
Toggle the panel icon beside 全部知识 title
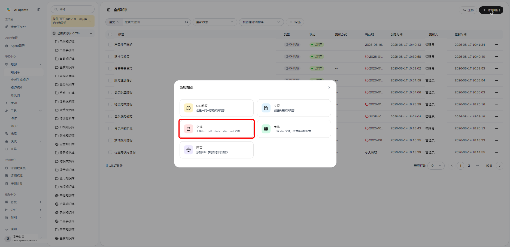pyautogui.click(x=109, y=10)
